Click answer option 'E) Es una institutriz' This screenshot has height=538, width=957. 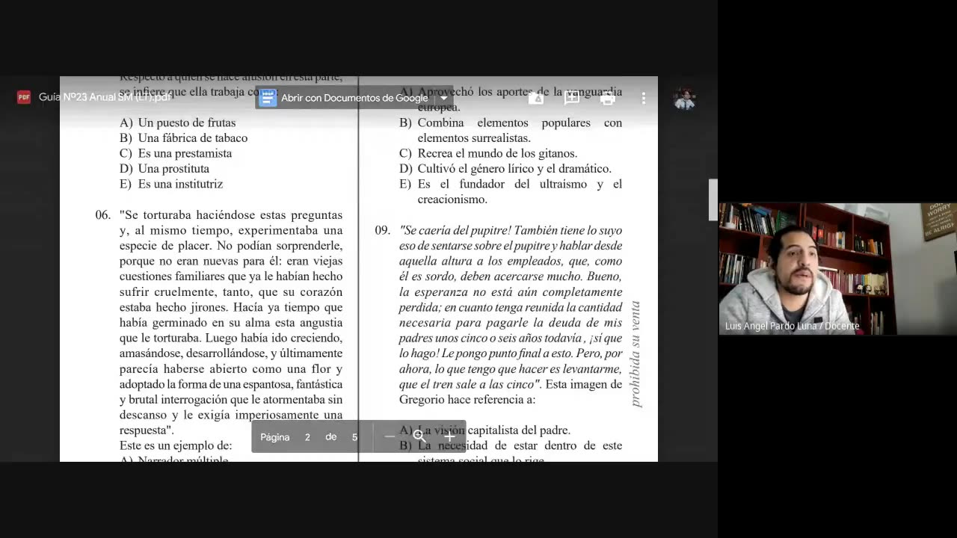click(171, 184)
